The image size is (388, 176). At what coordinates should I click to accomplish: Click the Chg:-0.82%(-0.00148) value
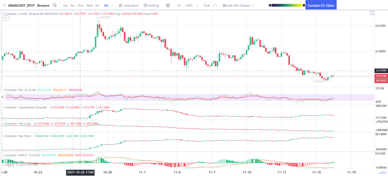tap(129, 14)
